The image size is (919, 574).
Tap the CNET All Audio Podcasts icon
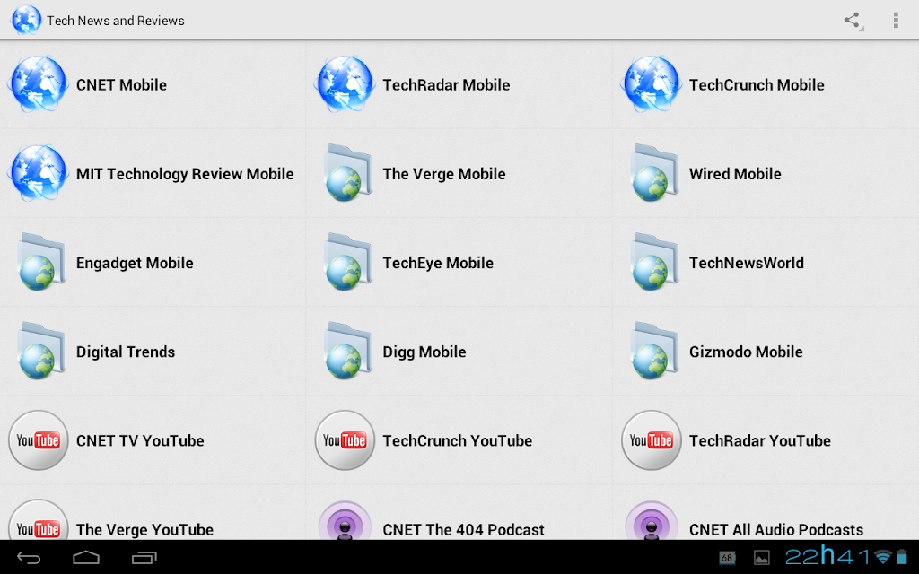pyautogui.click(x=652, y=521)
